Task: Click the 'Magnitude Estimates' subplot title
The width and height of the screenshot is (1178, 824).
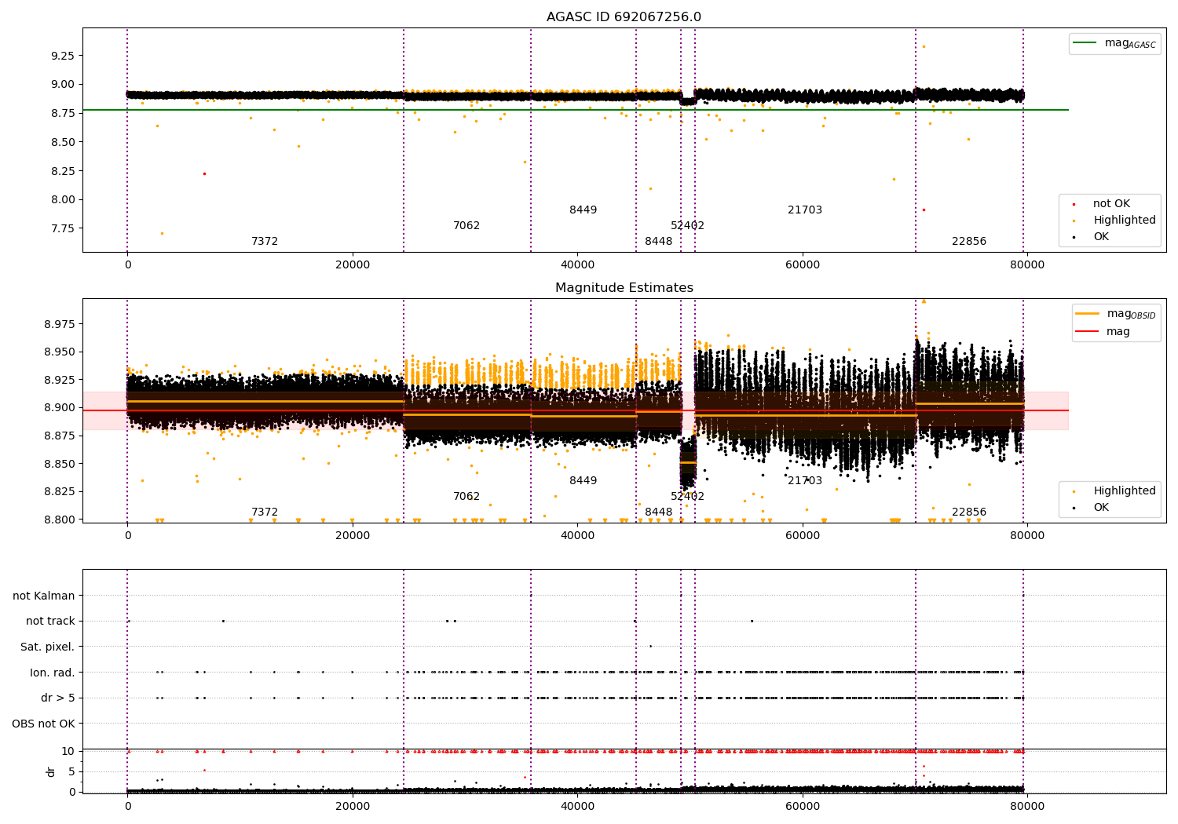Action: (624, 287)
